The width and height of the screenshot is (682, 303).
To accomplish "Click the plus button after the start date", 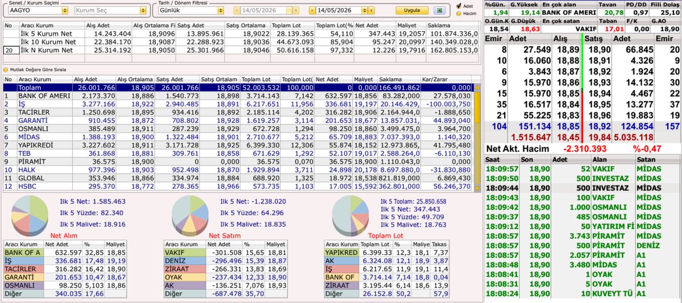I will coord(295,10).
